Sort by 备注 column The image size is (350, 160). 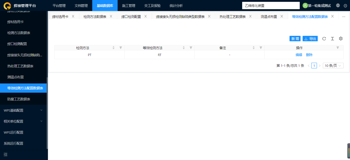click(254, 48)
